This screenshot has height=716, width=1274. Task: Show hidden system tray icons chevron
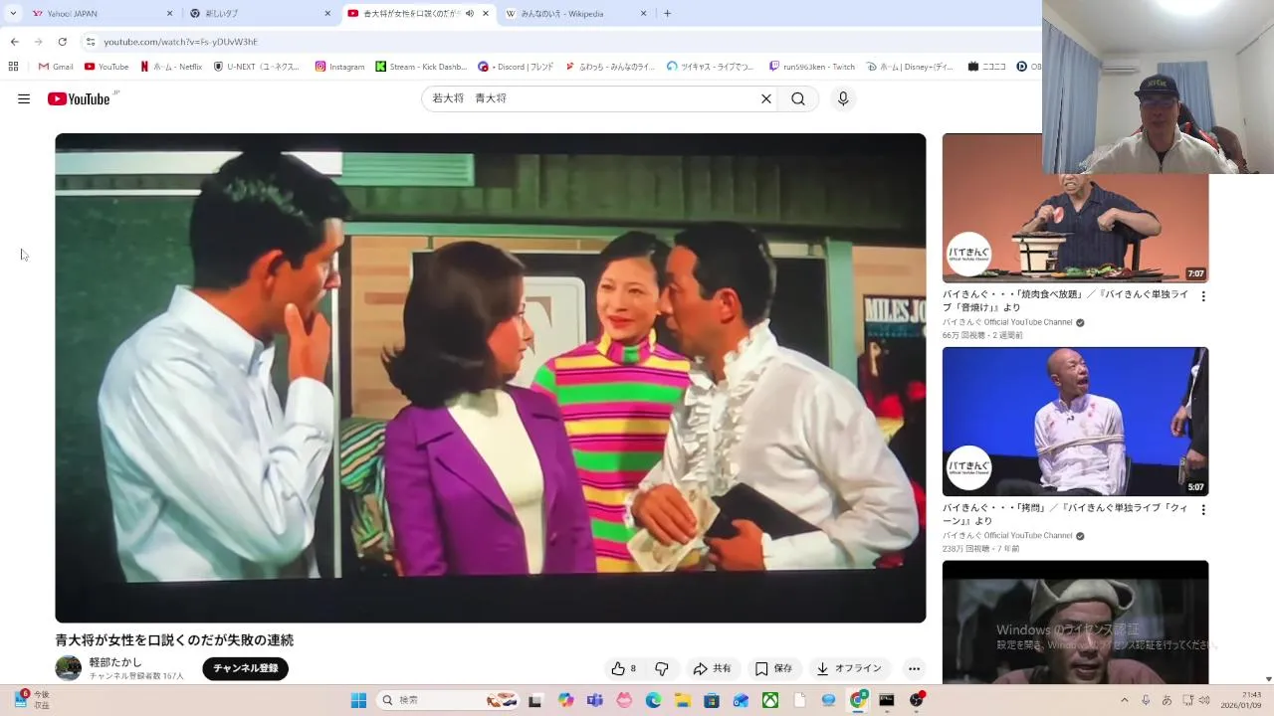(x=1125, y=700)
